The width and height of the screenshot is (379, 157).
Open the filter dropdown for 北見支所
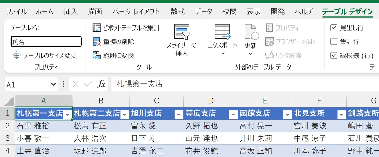pos(342,115)
